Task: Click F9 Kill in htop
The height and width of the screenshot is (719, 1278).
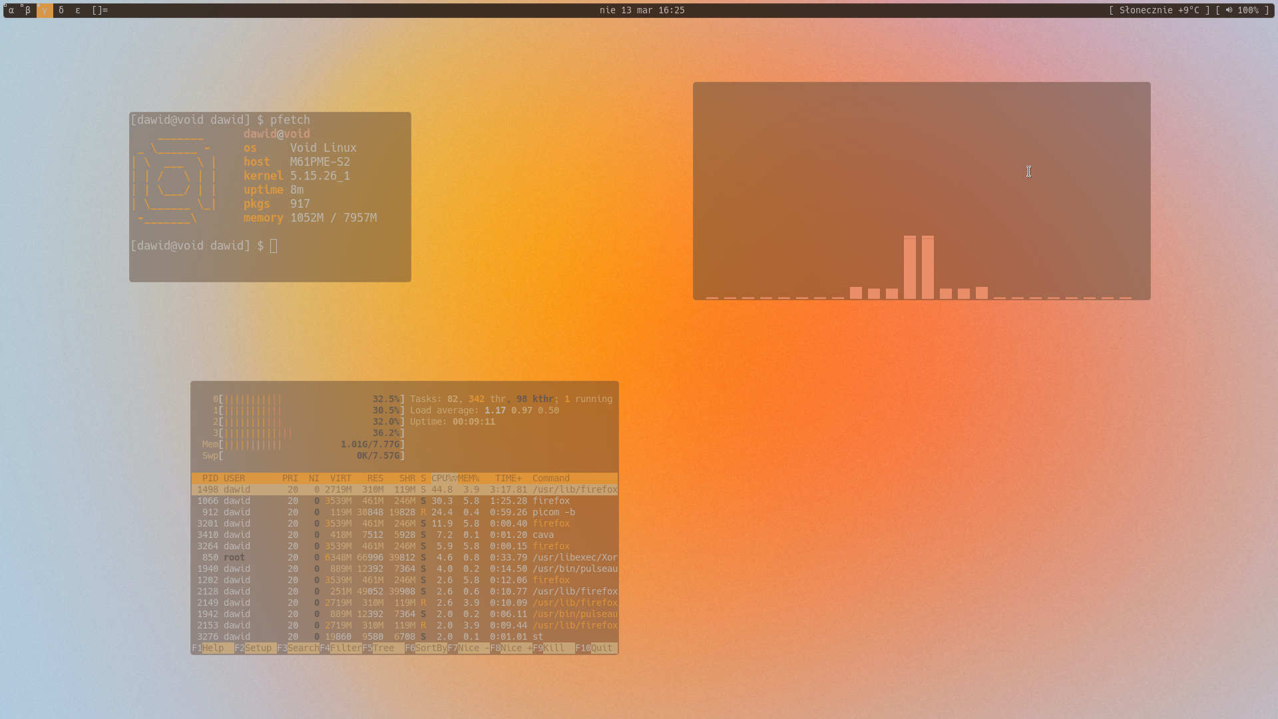Action: (554, 648)
